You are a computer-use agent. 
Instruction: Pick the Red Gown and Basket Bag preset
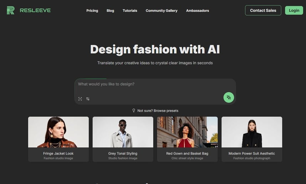point(187,132)
